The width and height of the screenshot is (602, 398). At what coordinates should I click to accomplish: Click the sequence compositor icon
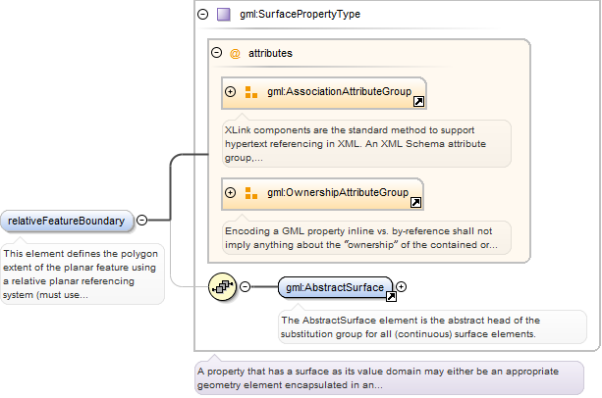click(223, 287)
